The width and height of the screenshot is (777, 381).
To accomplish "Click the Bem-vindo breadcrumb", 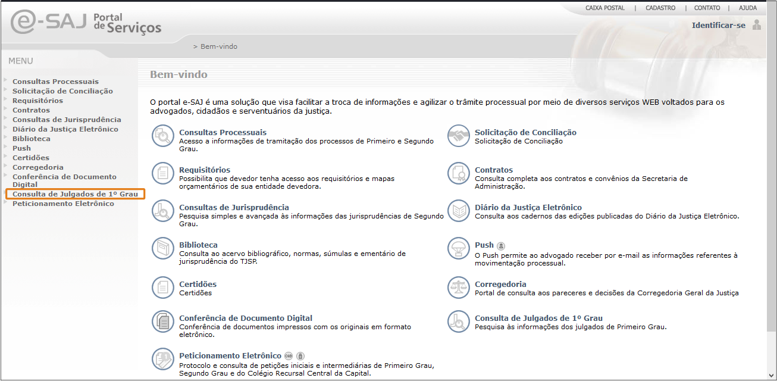I will point(219,46).
